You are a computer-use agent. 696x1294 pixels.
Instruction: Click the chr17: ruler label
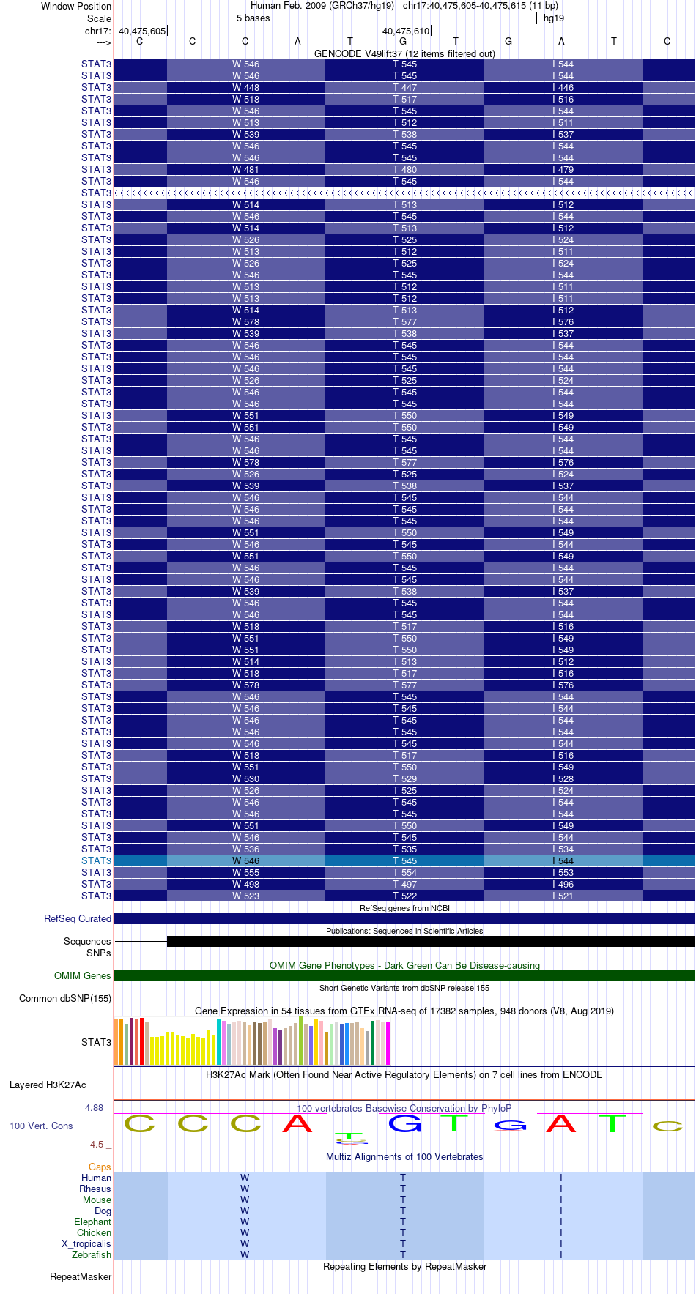(98, 31)
